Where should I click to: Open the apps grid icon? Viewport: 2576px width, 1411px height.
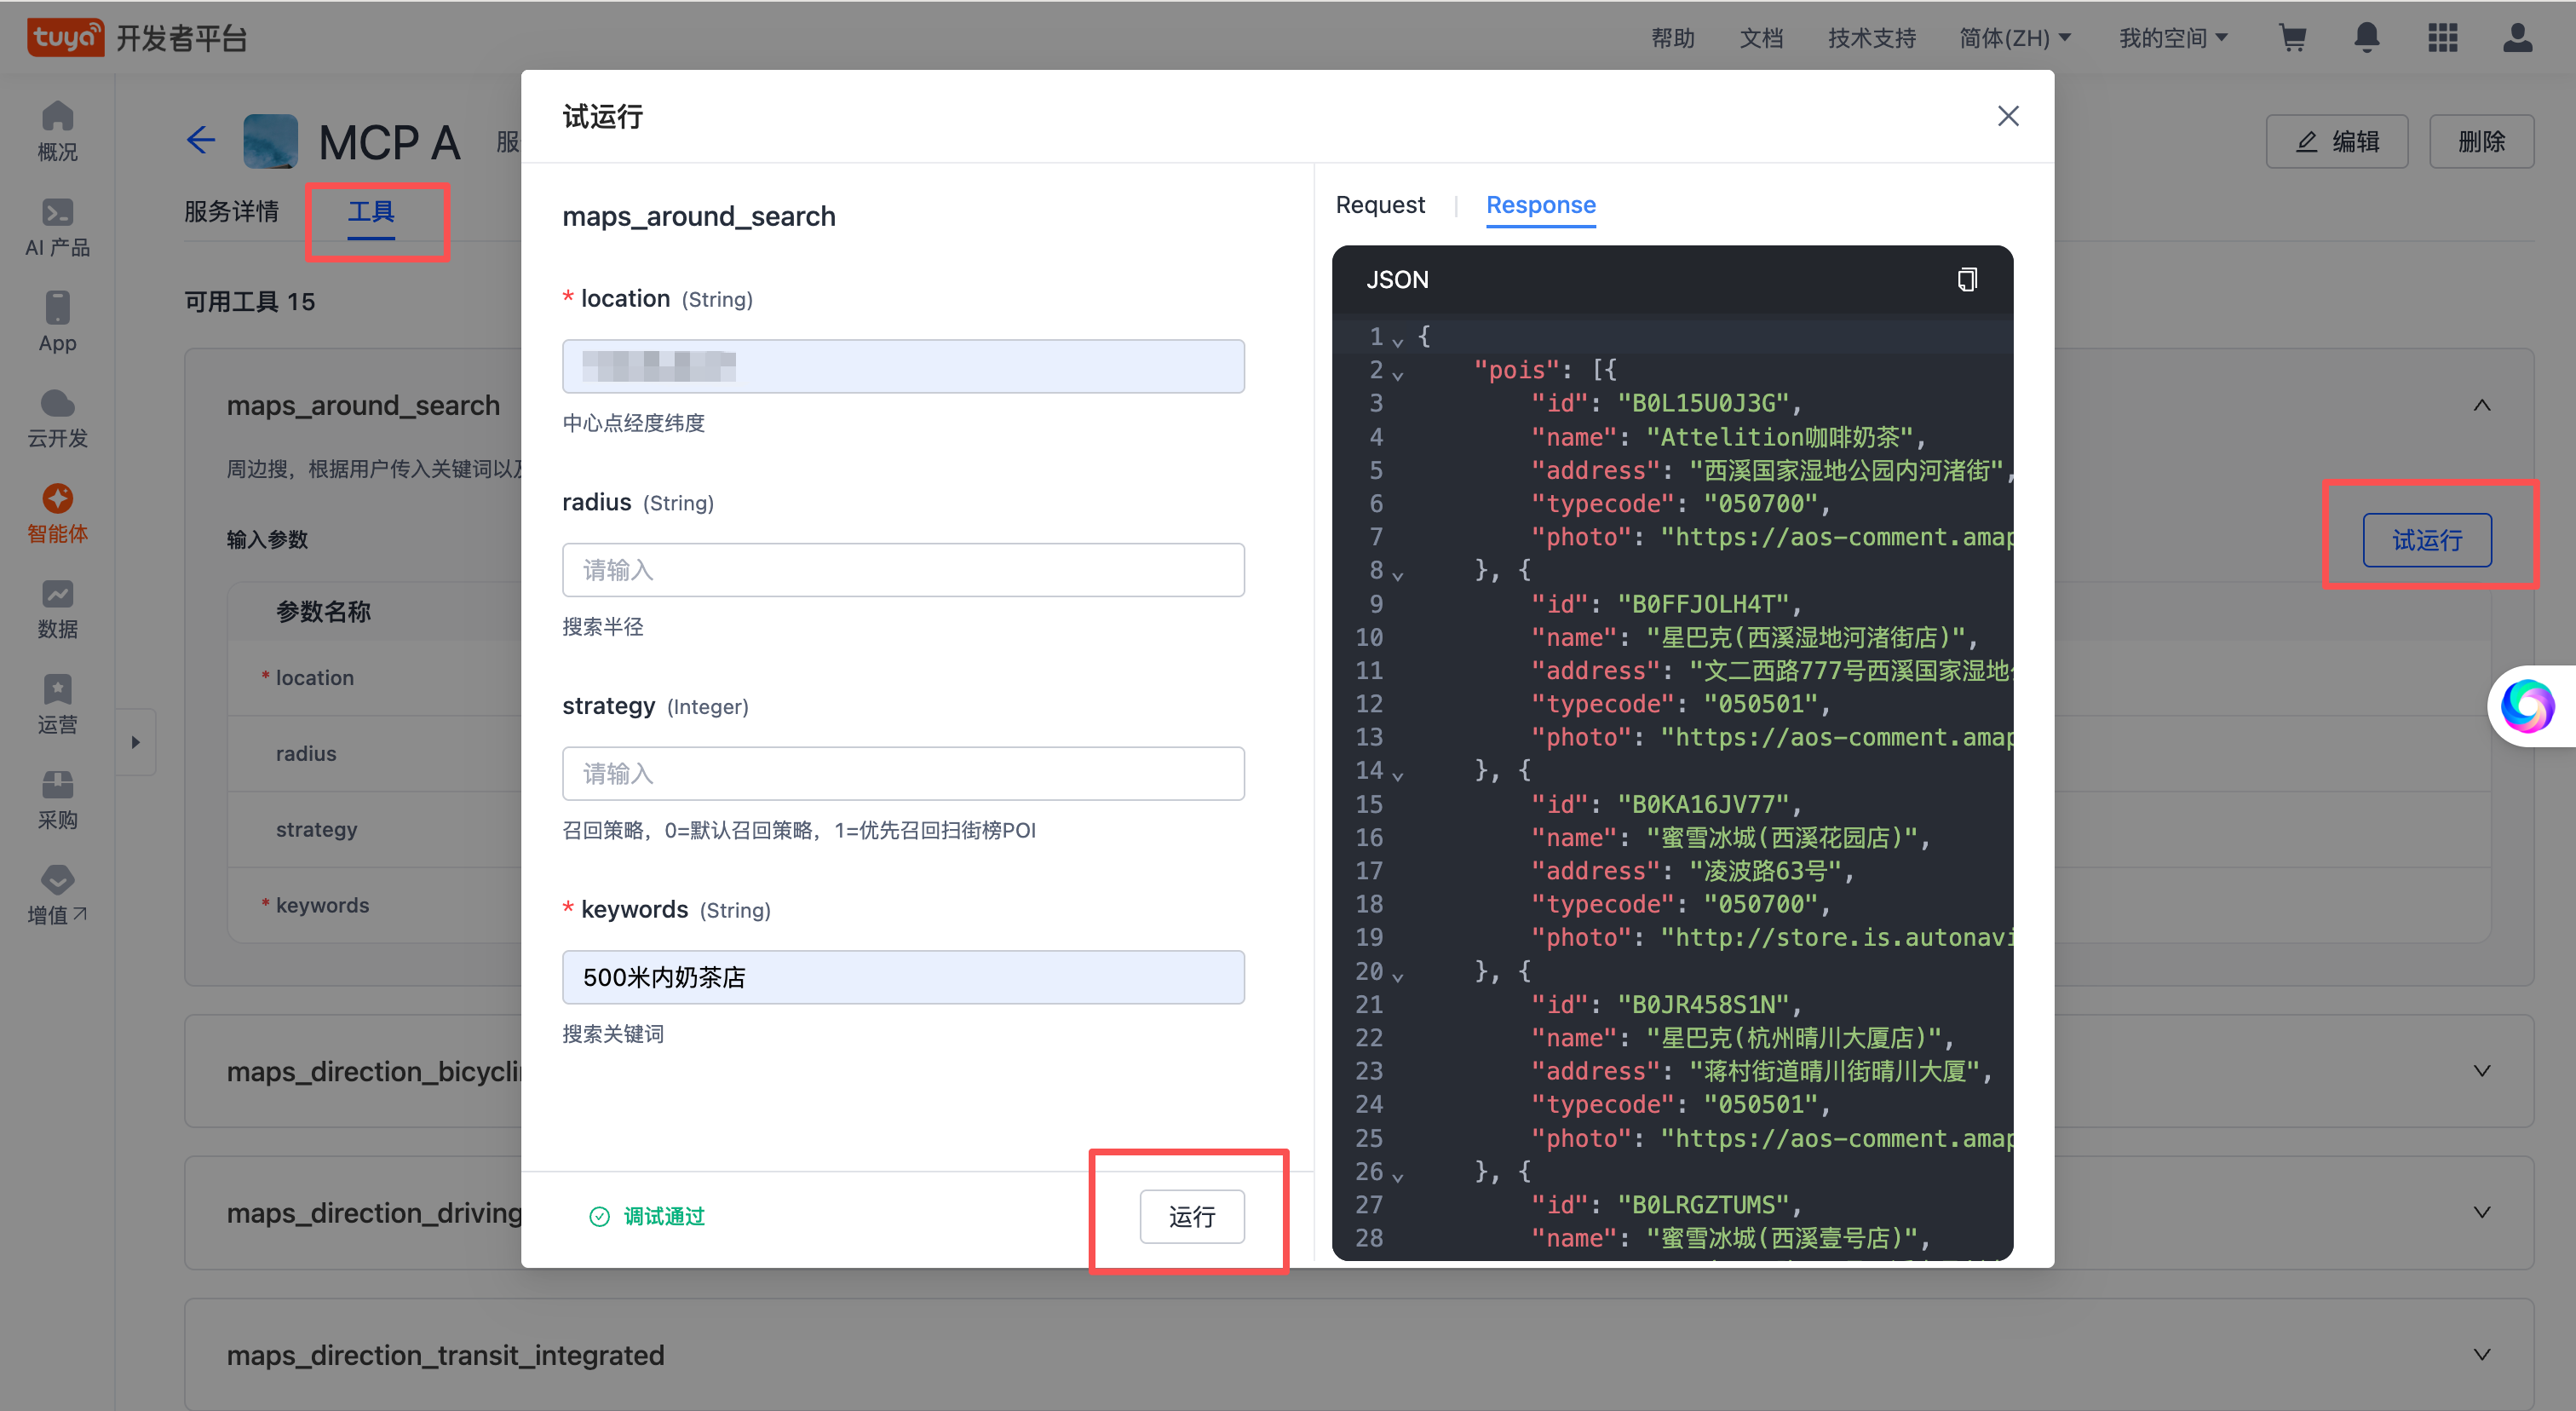2442,38
